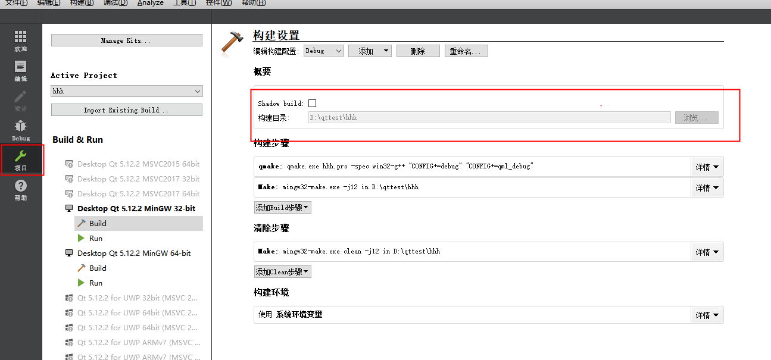Open the 设计 (Design) mode
The image size is (771, 360).
(21, 101)
